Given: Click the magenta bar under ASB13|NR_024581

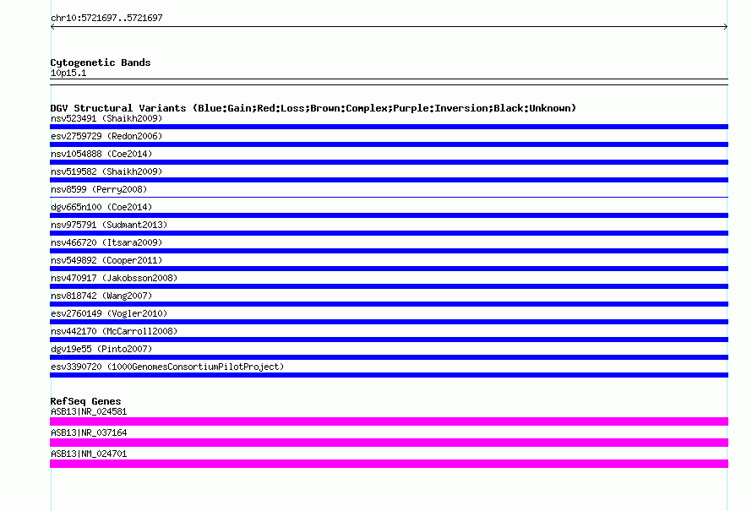Looking at the screenshot, I should pos(389,421).
